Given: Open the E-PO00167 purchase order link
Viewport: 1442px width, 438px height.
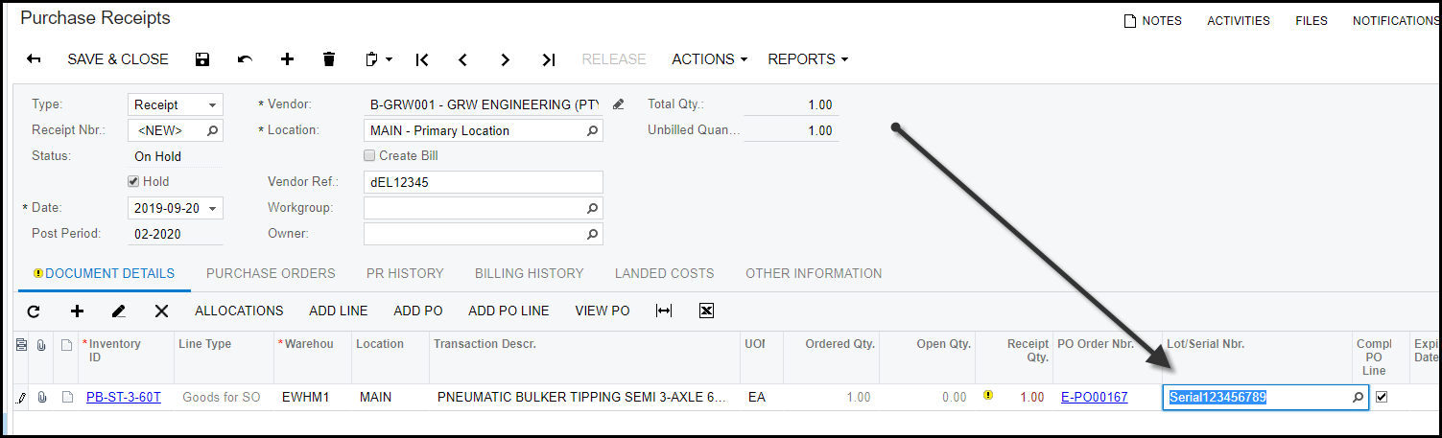Looking at the screenshot, I should click(x=1094, y=397).
